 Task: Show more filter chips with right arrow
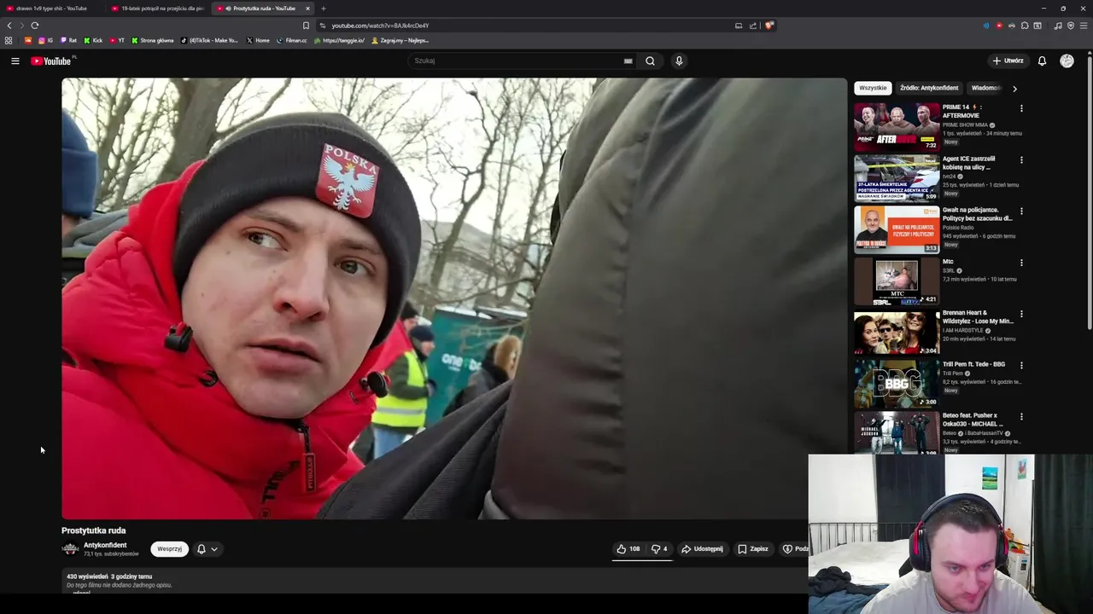tap(1014, 88)
